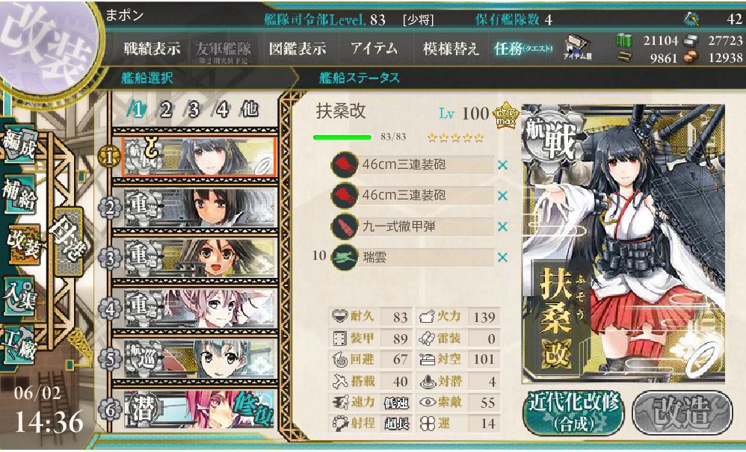Remove the first 46cm三連装砲 with its X
Viewport: 746px width, 452px height.
click(502, 165)
